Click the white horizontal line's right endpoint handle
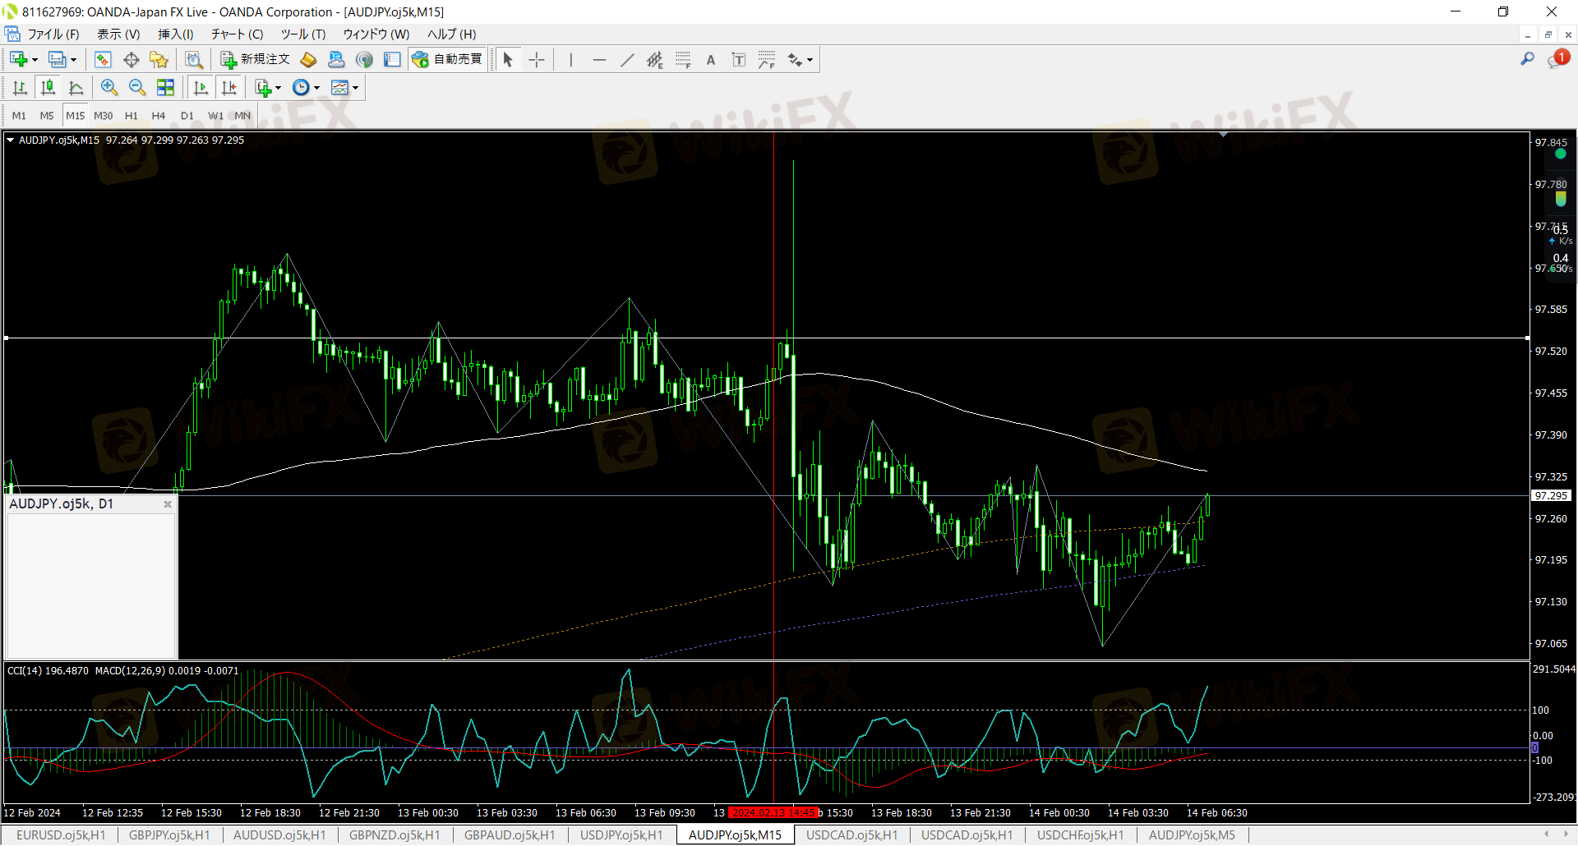 (1527, 338)
